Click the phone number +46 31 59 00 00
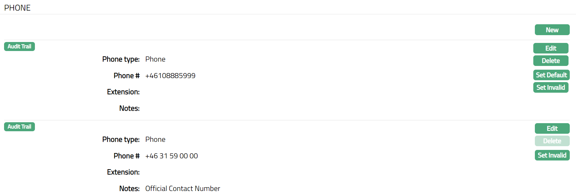The height and width of the screenshot is (195, 576). [171, 156]
